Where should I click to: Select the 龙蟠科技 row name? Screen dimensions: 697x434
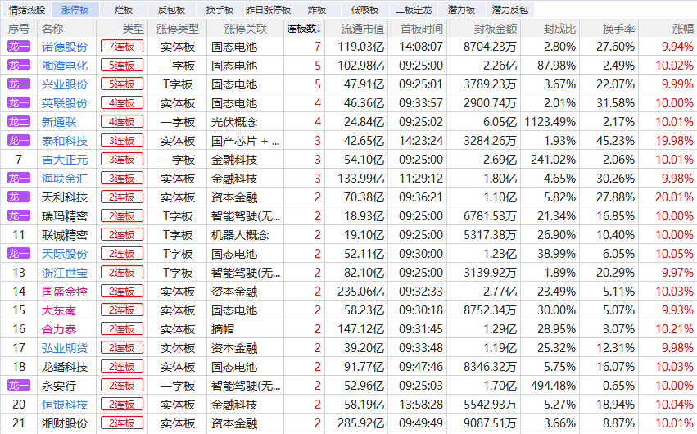[x=65, y=367]
